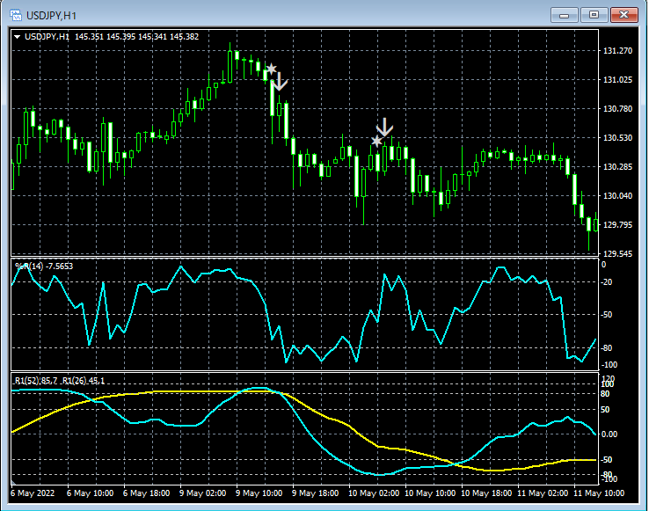The width and height of the screenshot is (649, 511).
Task: Click the second star marker near 130.530
Action: tap(377, 141)
